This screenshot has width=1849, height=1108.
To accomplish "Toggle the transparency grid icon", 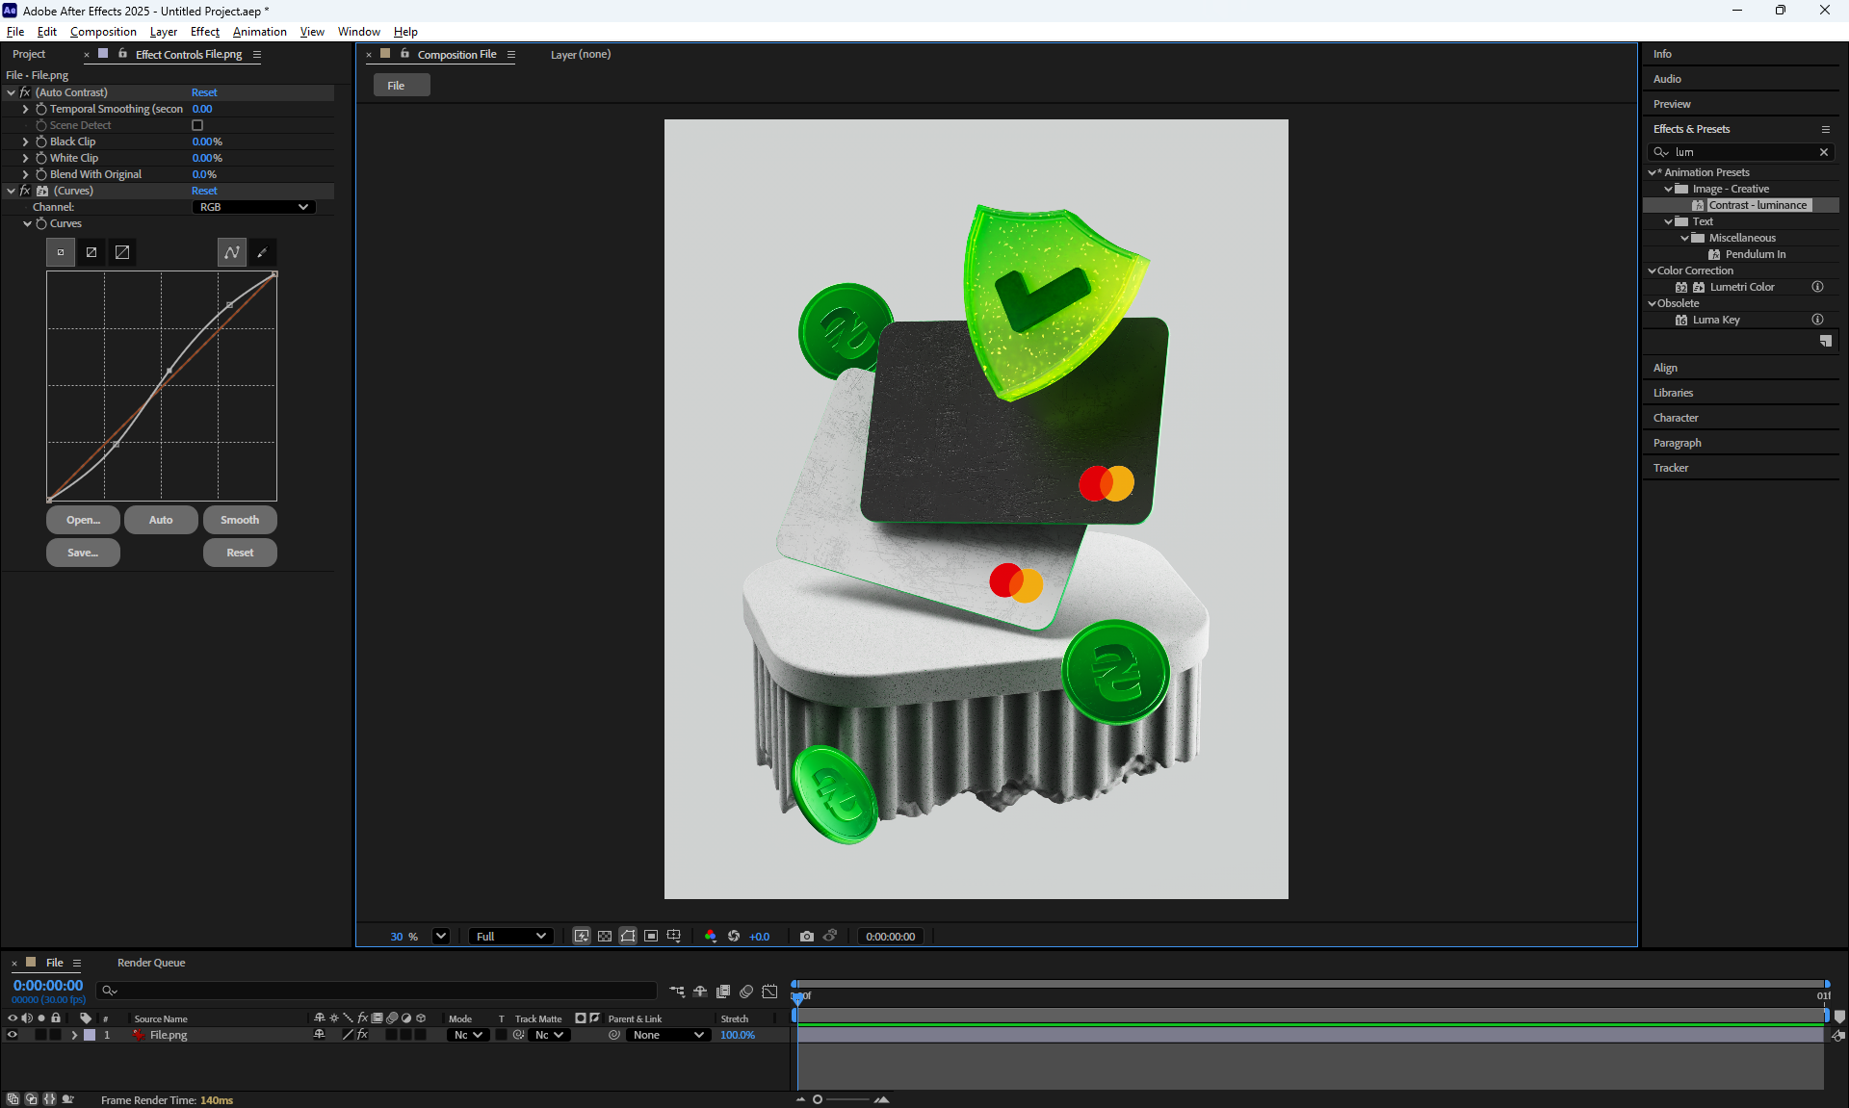I will pos(605,936).
